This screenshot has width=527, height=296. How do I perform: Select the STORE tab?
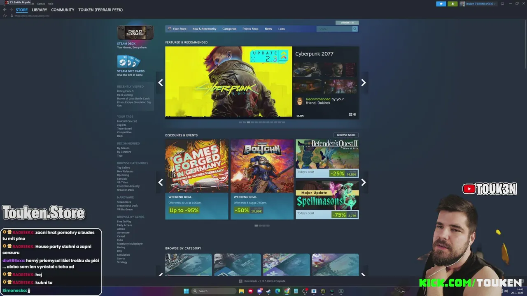[x=22, y=10]
